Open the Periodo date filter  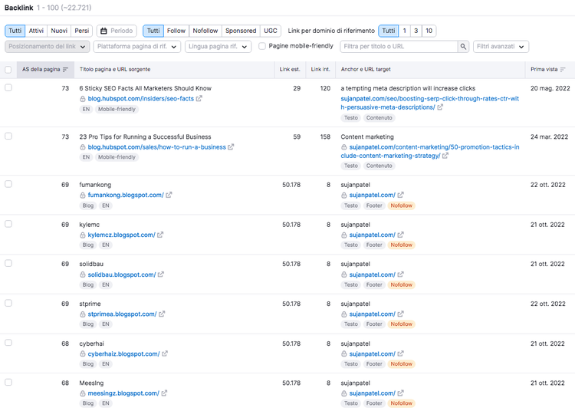point(117,31)
